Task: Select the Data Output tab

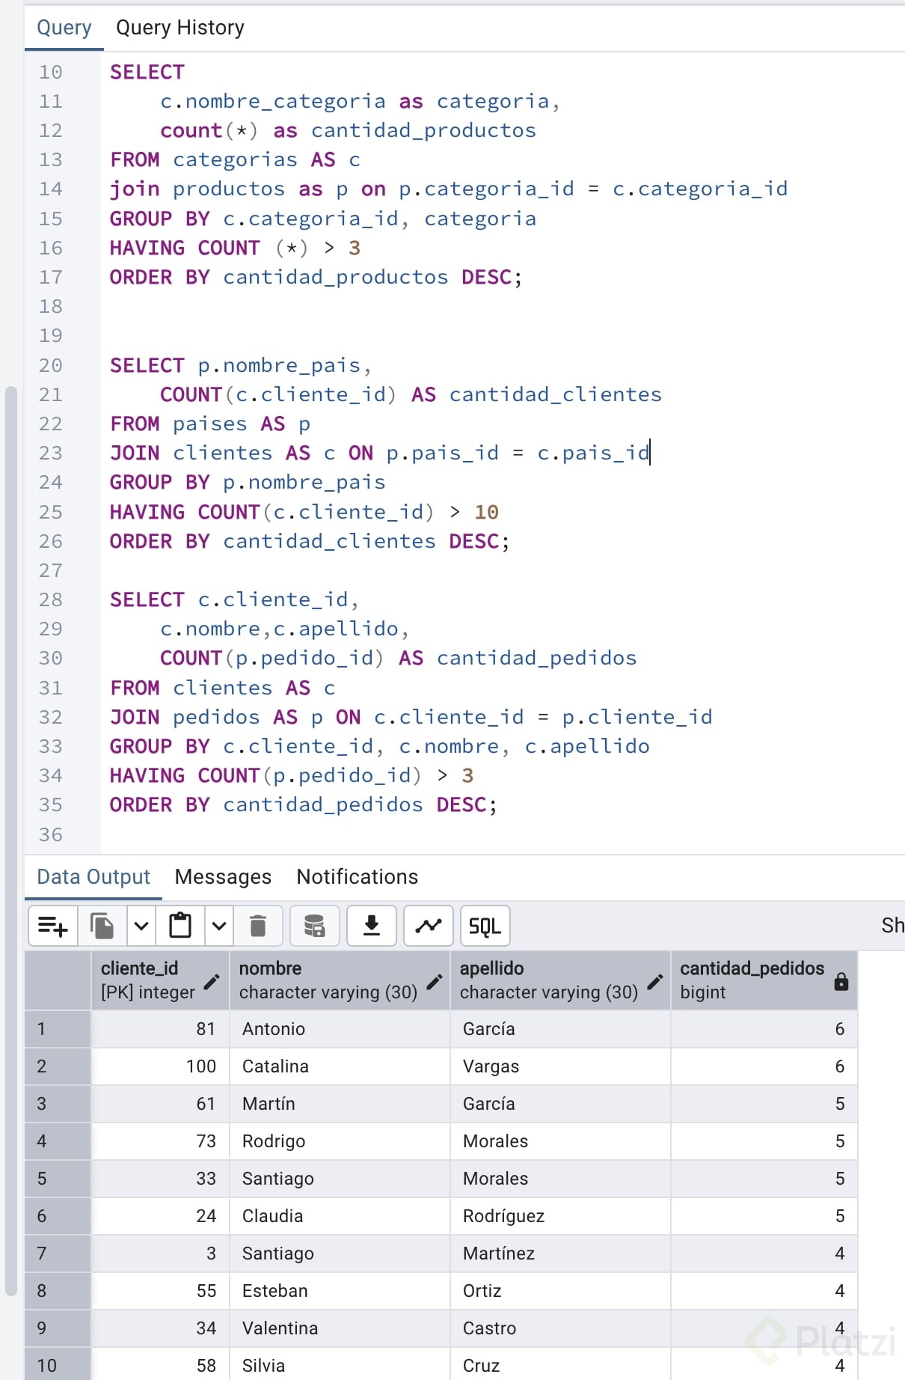Action: pos(93,876)
